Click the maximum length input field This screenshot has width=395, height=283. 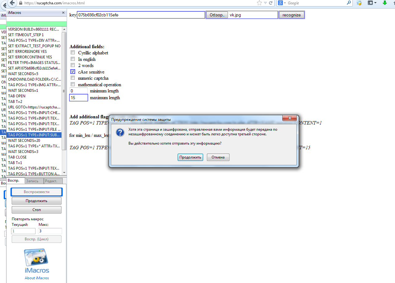pyautogui.click(x=79, y=98)
